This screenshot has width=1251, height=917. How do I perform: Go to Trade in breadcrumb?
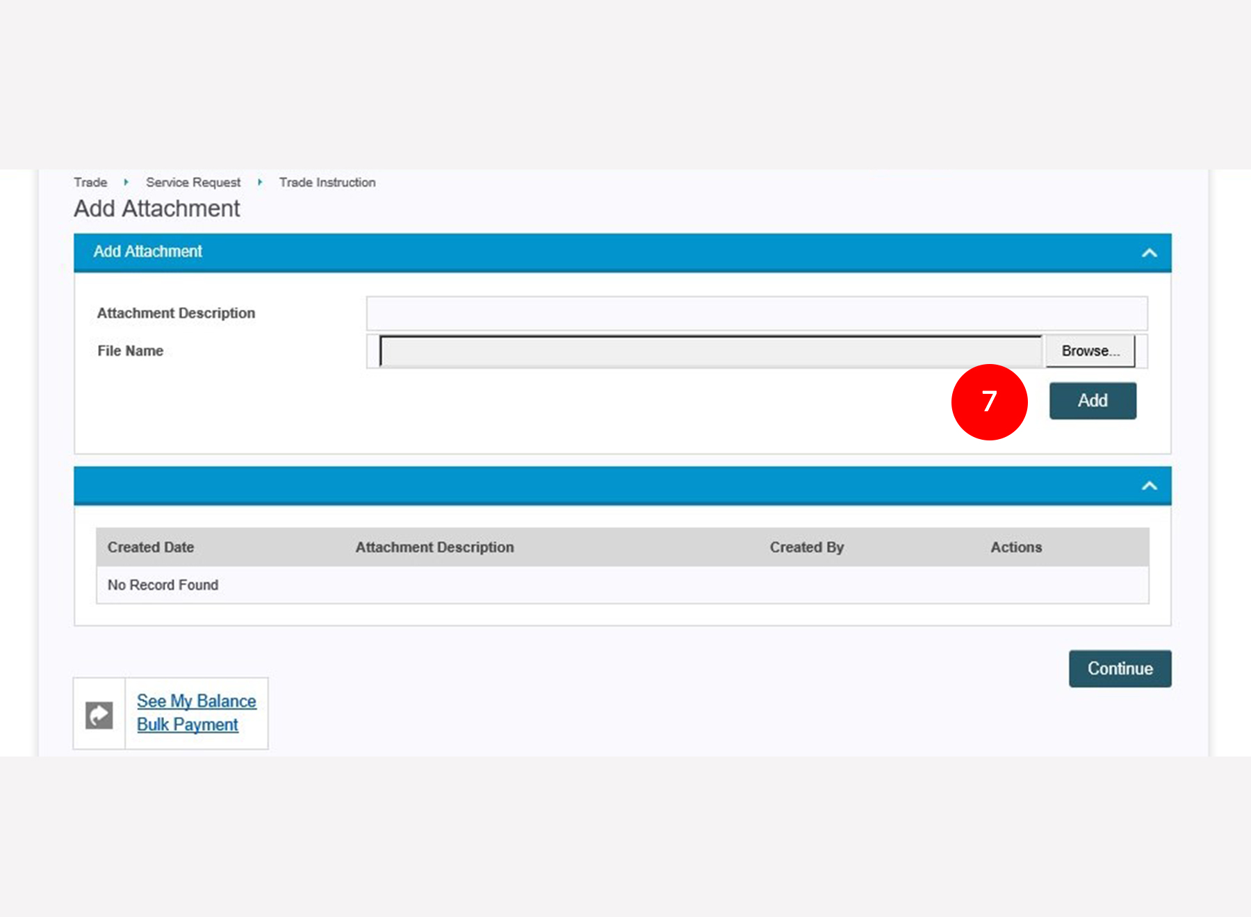[90, 182]
